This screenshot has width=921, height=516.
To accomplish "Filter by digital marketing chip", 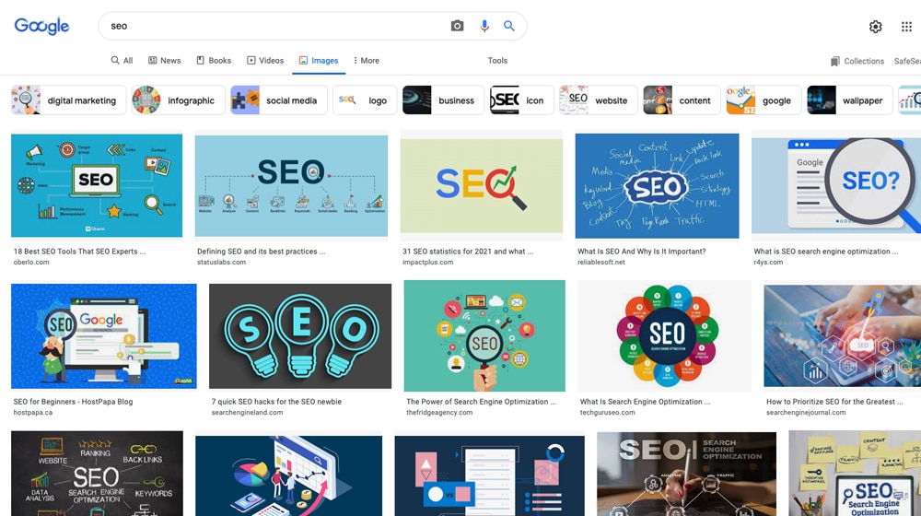I will click(x=68, y=100).
